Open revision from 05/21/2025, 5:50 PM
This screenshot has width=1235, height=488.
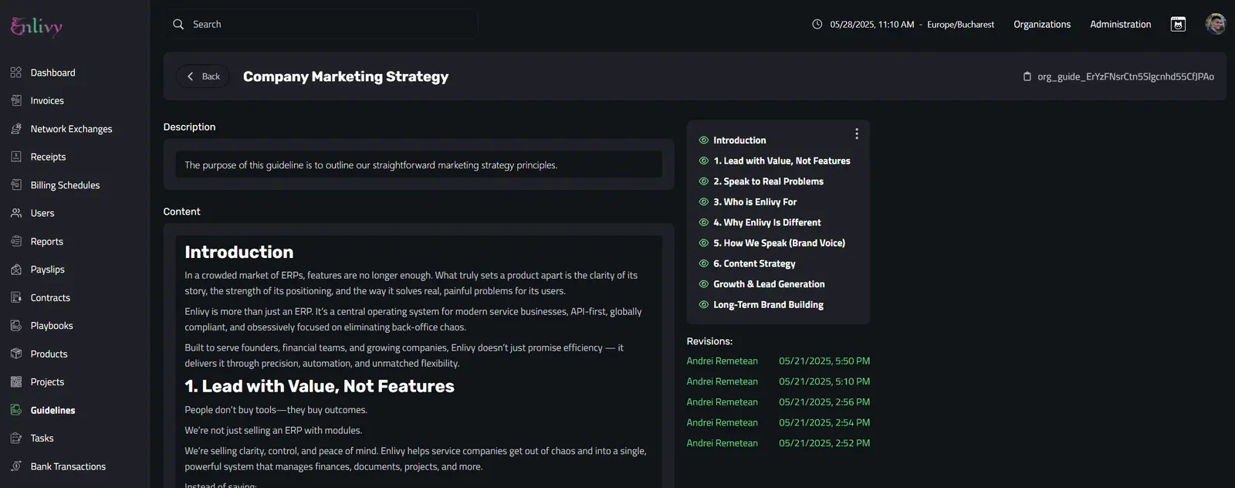(778, 361)
